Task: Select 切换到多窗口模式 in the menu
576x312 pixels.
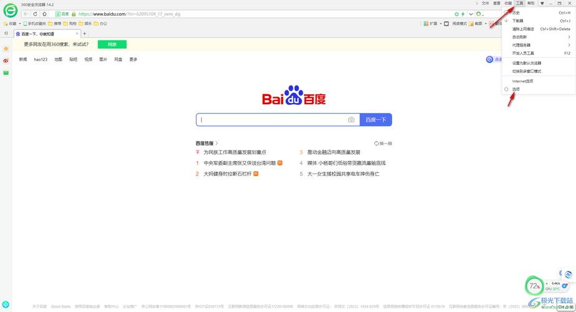Action: pos(527,71)
